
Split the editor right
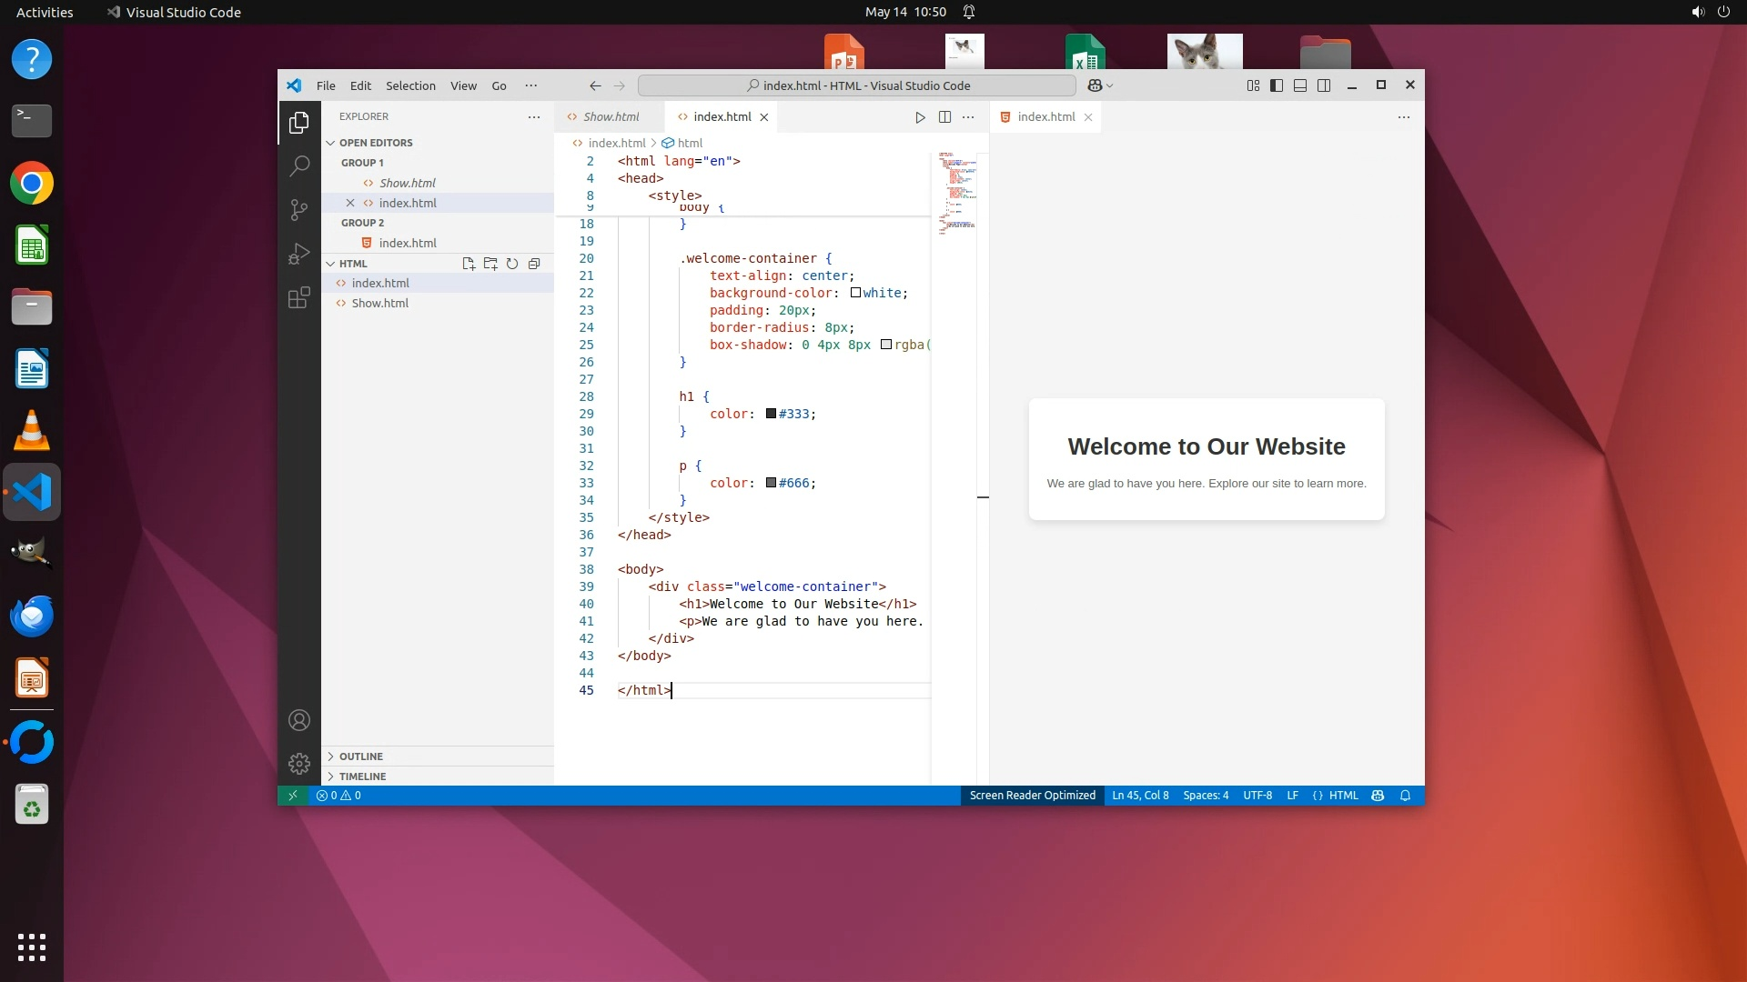coord(944,117)
